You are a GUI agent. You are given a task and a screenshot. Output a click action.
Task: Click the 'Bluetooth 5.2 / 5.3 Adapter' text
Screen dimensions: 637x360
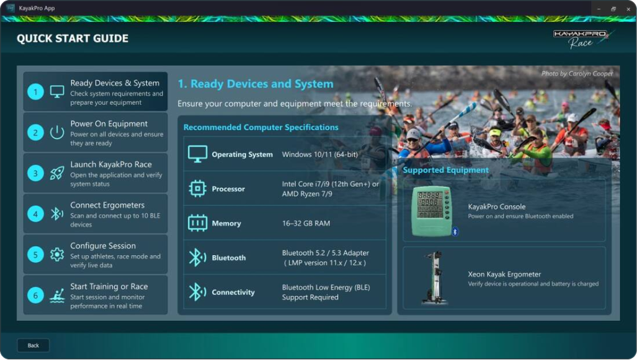coord(326,253)
